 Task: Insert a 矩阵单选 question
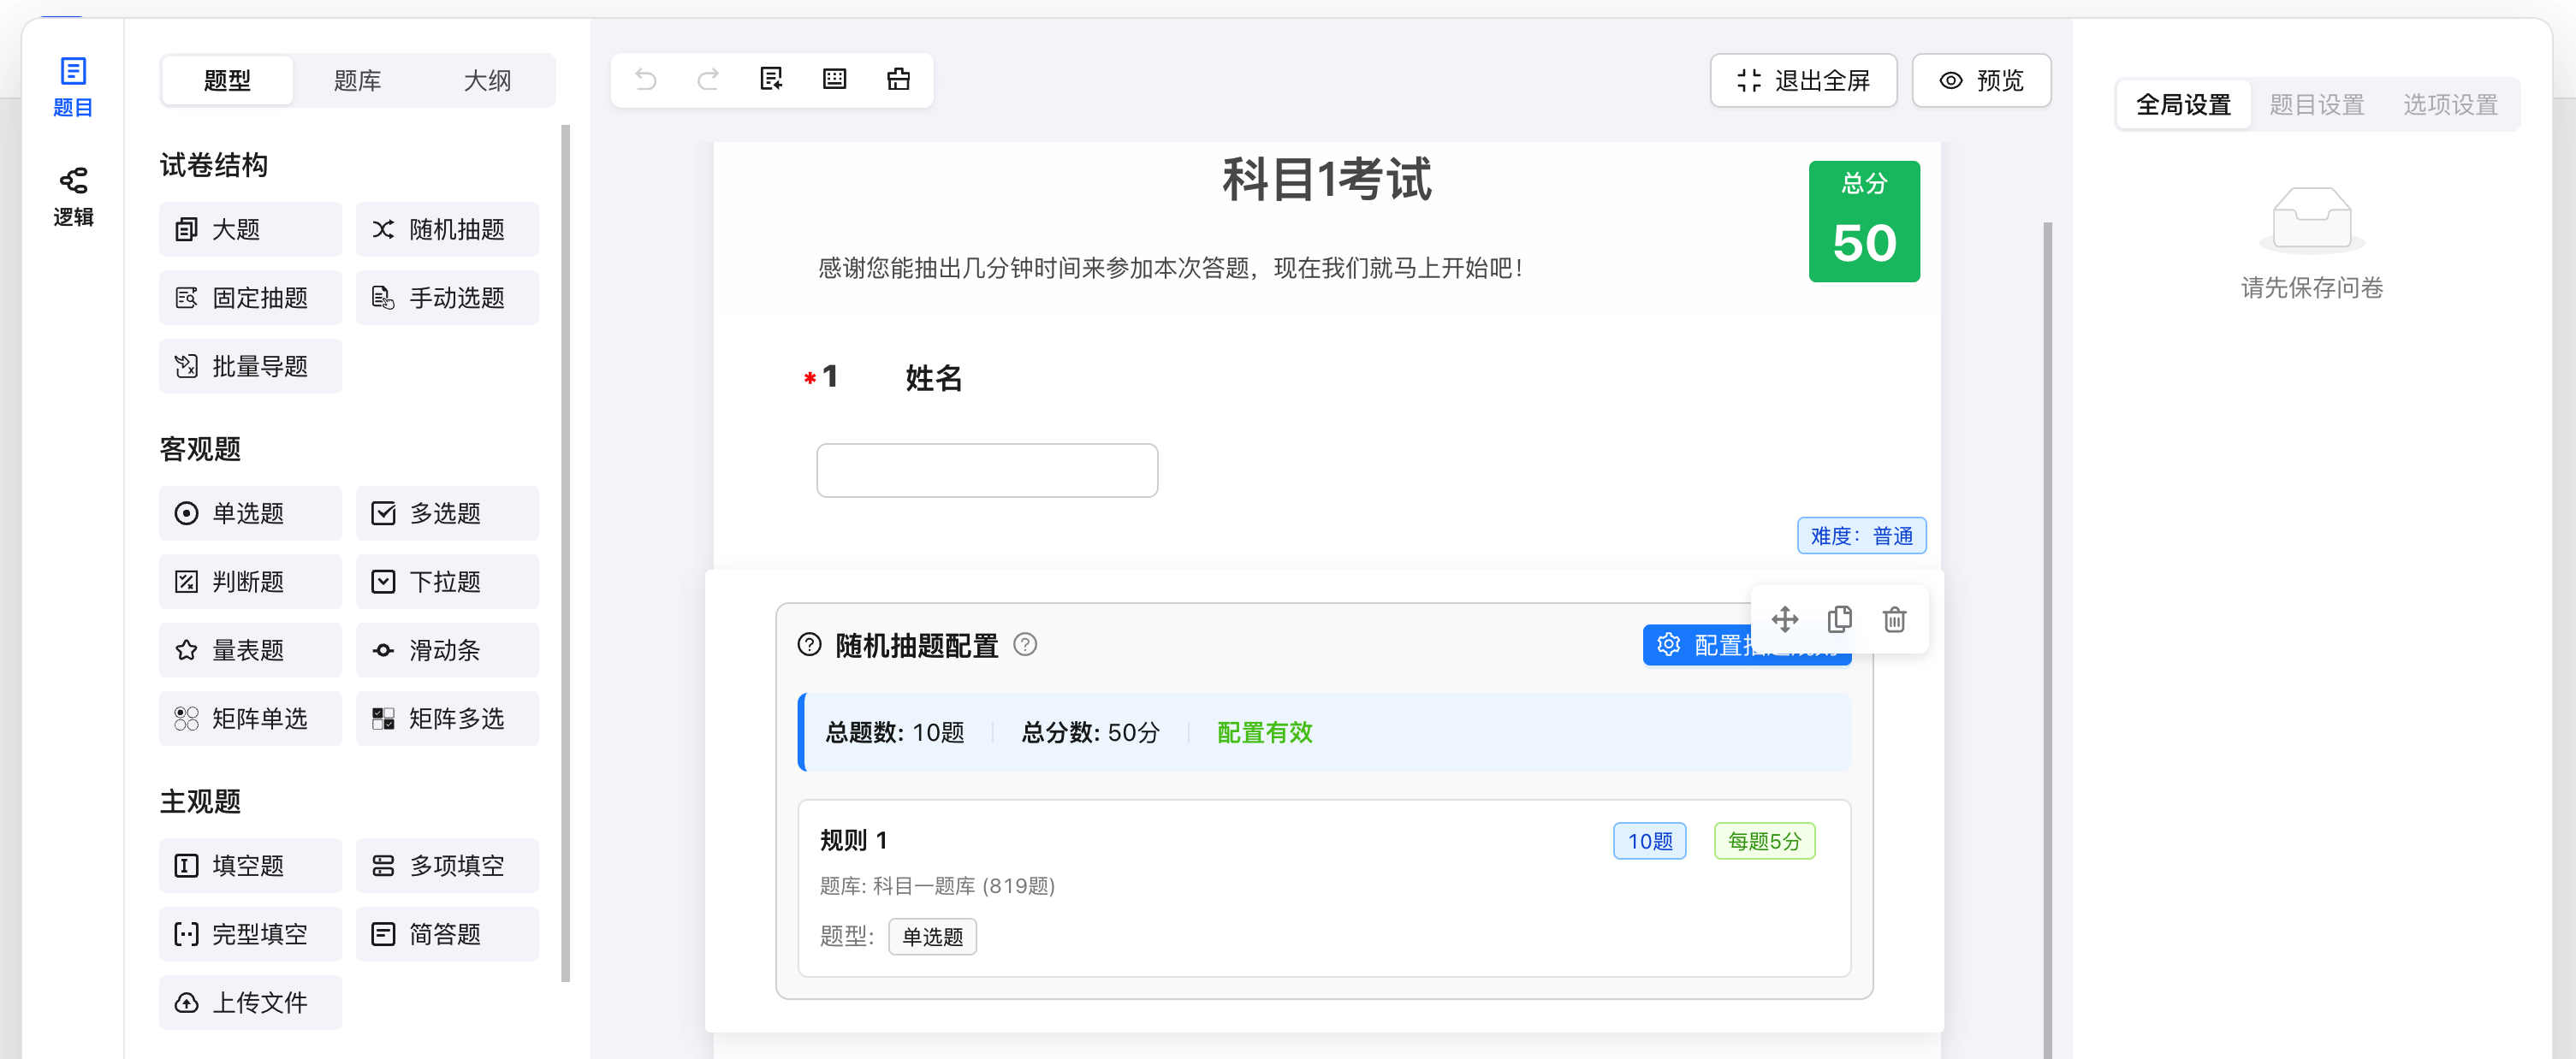point(250,718)
